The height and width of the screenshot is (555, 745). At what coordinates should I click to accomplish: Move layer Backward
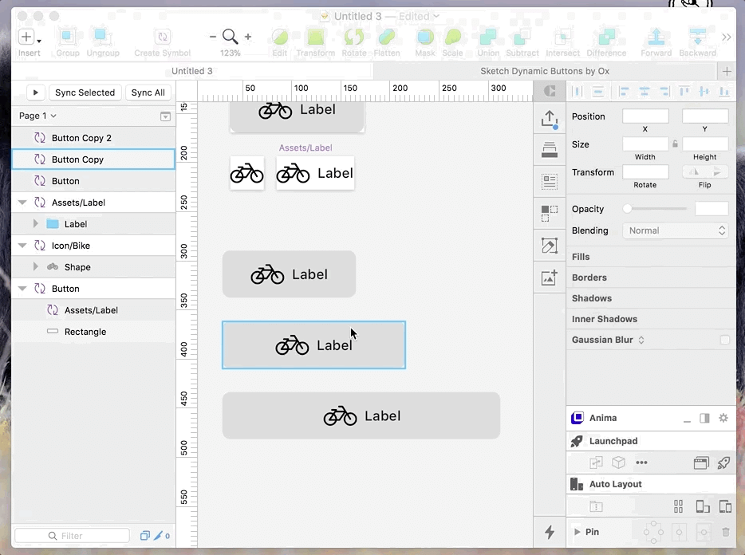[x=697, y=37]
